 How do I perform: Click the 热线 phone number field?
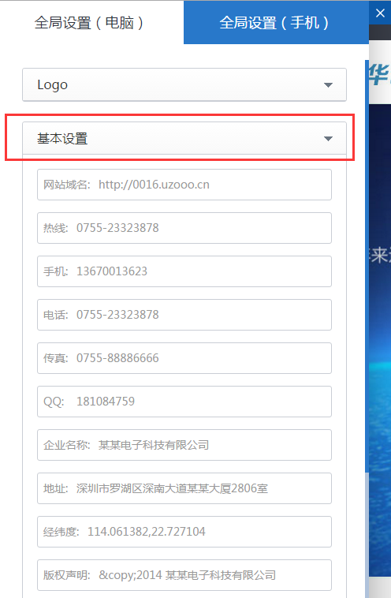[184, 228]
